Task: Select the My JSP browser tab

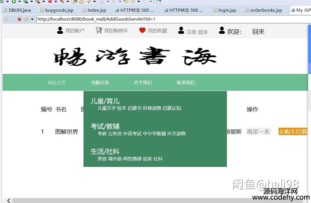Action: click(301, 10)
